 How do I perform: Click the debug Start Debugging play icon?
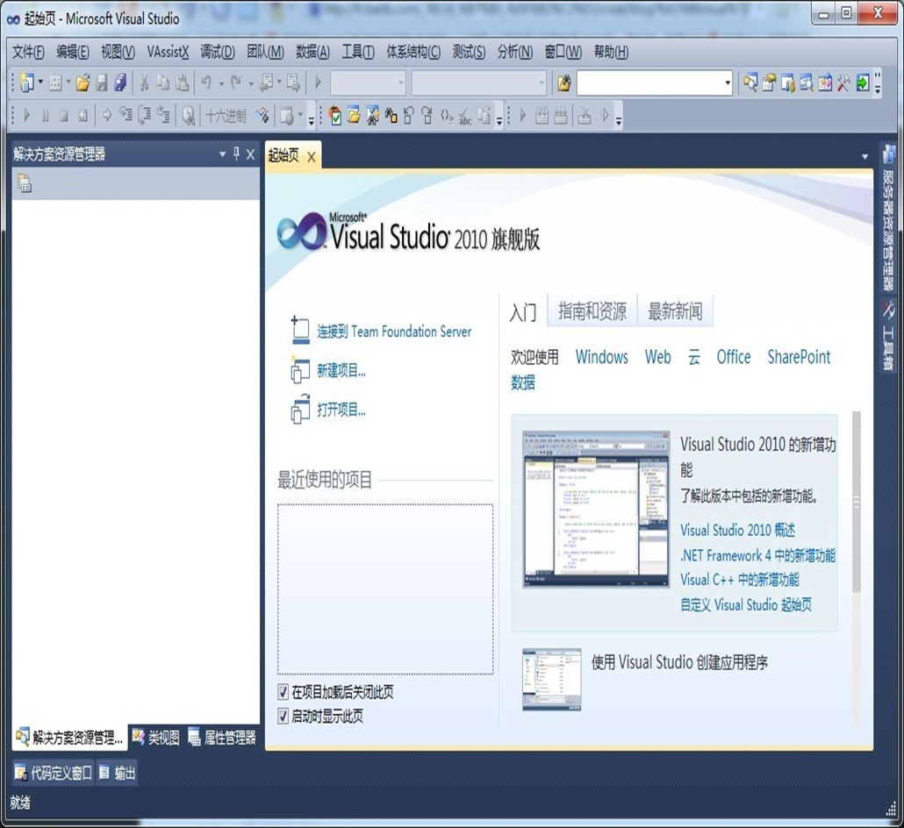point(26,116)
